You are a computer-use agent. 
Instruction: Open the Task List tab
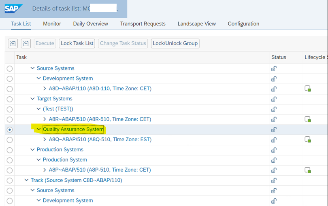tap(21, 23)
